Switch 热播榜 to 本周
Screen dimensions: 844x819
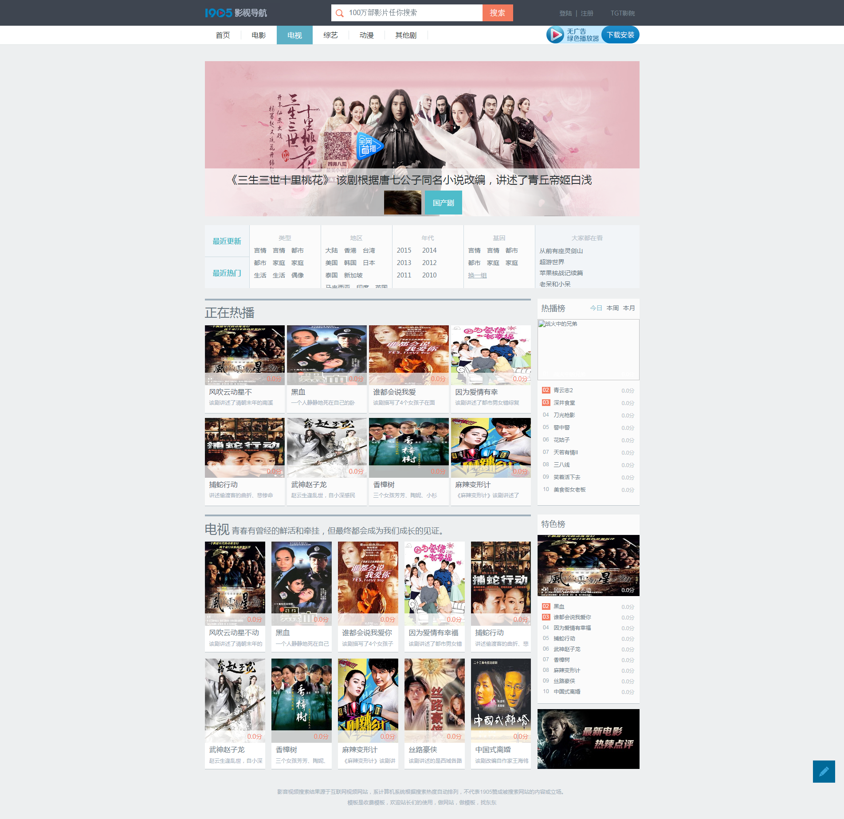(613, 308)
